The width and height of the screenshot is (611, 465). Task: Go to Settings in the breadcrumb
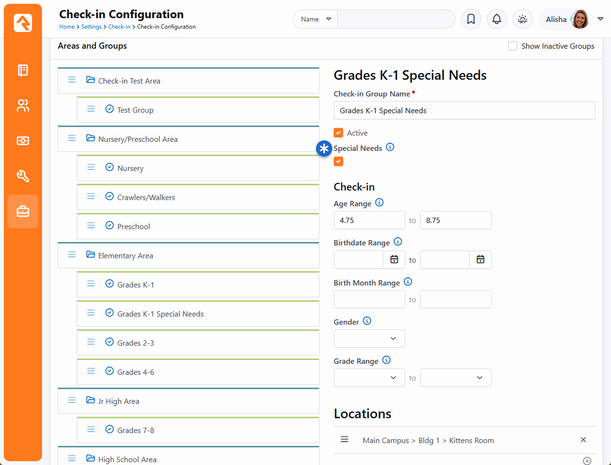[91, 27]
